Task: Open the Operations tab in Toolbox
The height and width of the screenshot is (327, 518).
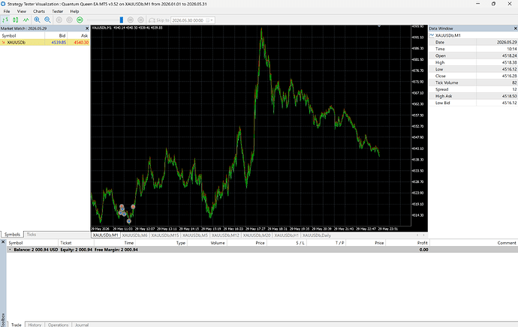Action: pos(58,325)
